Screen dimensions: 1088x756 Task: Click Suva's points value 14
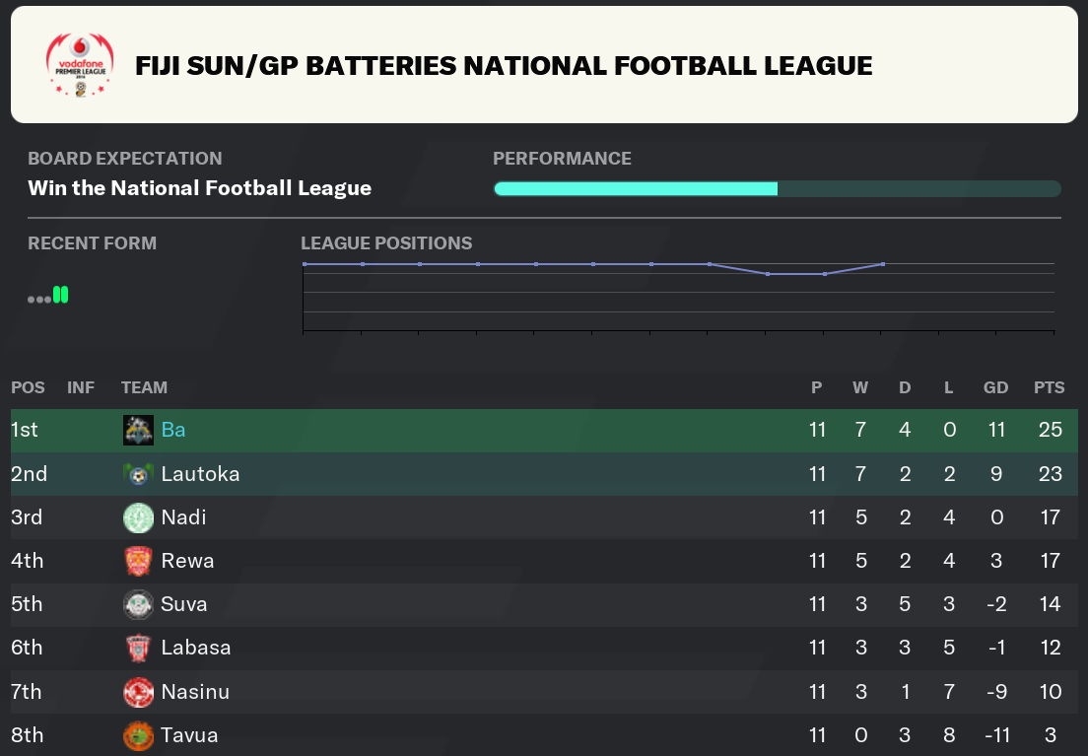click(x=1050, y=604)
